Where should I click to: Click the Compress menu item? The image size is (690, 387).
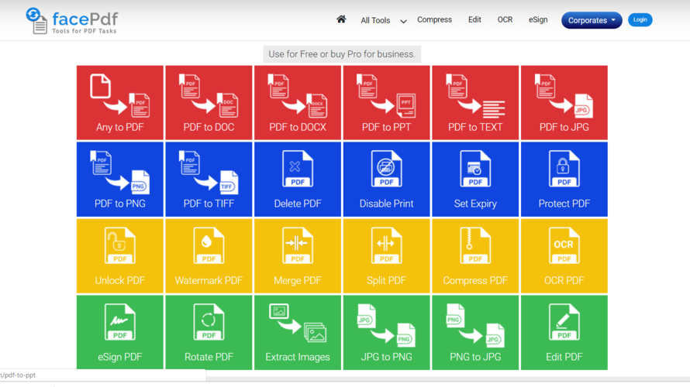[434, 20]
